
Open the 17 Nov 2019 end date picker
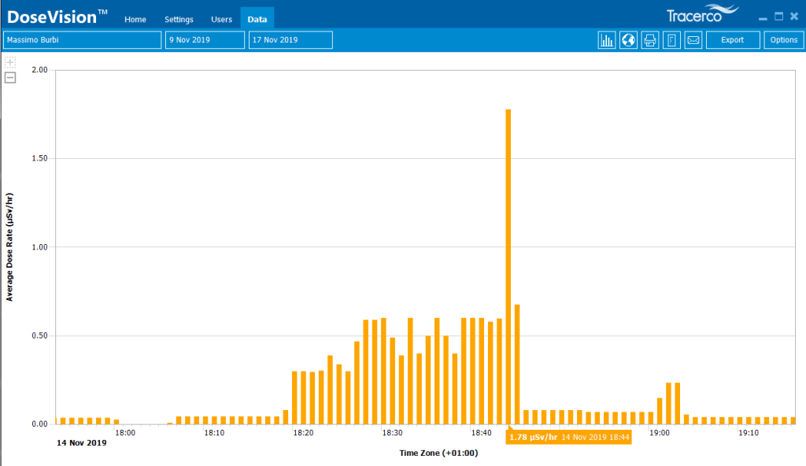click(x=290, y=40)
